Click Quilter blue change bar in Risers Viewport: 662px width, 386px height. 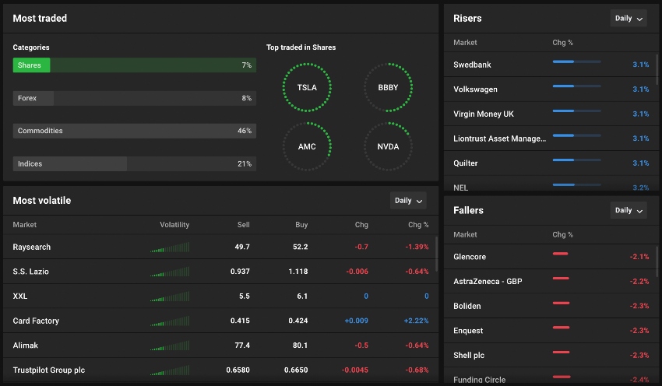(x=576, y=160)
